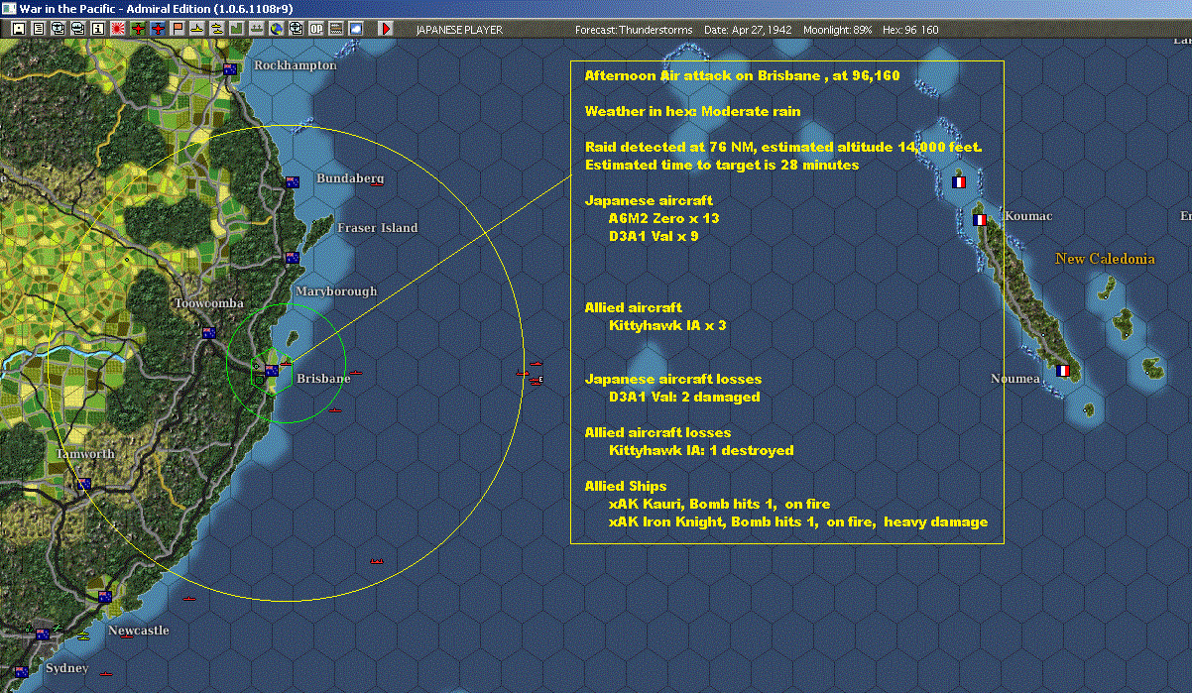This screenshot has height=693, width=1192.
Task: Click 'D3A1 Val x 9' report line
Action: point(654,236)
